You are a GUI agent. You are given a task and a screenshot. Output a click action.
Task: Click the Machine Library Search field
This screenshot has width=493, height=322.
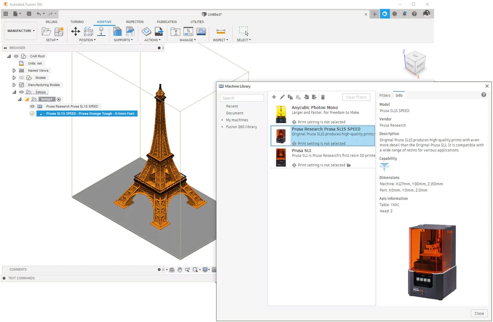point(242,98)
